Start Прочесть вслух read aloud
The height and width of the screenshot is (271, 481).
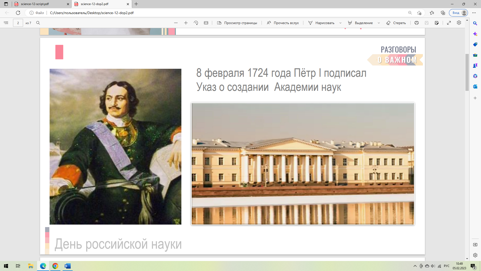pos(283,23)
